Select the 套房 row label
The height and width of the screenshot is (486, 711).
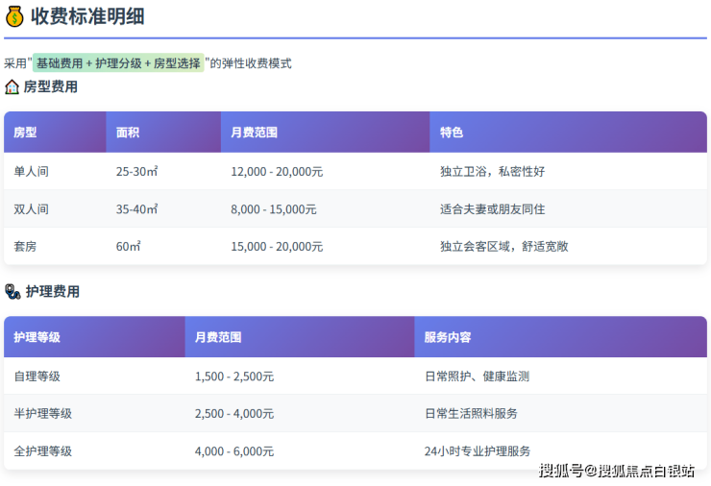pyautogui.click(x=25, y=246)
